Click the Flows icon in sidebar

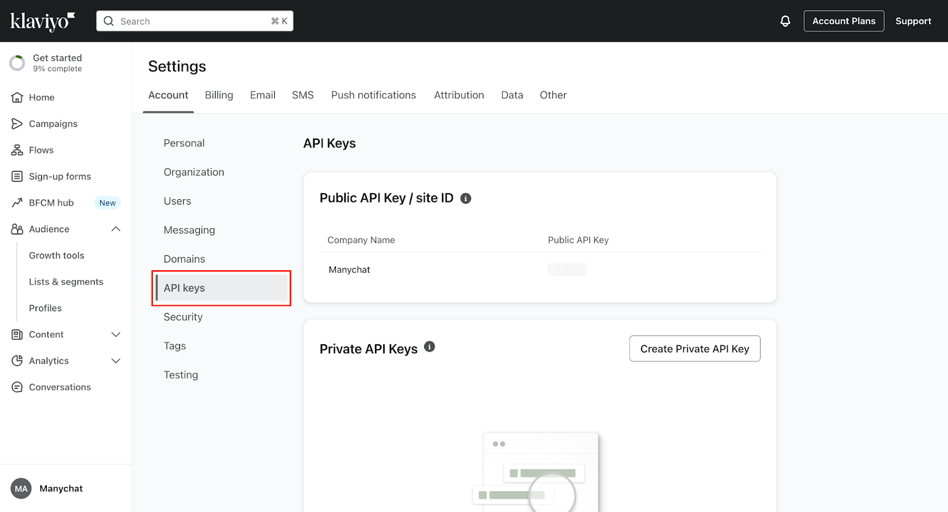tap(17, 150)
